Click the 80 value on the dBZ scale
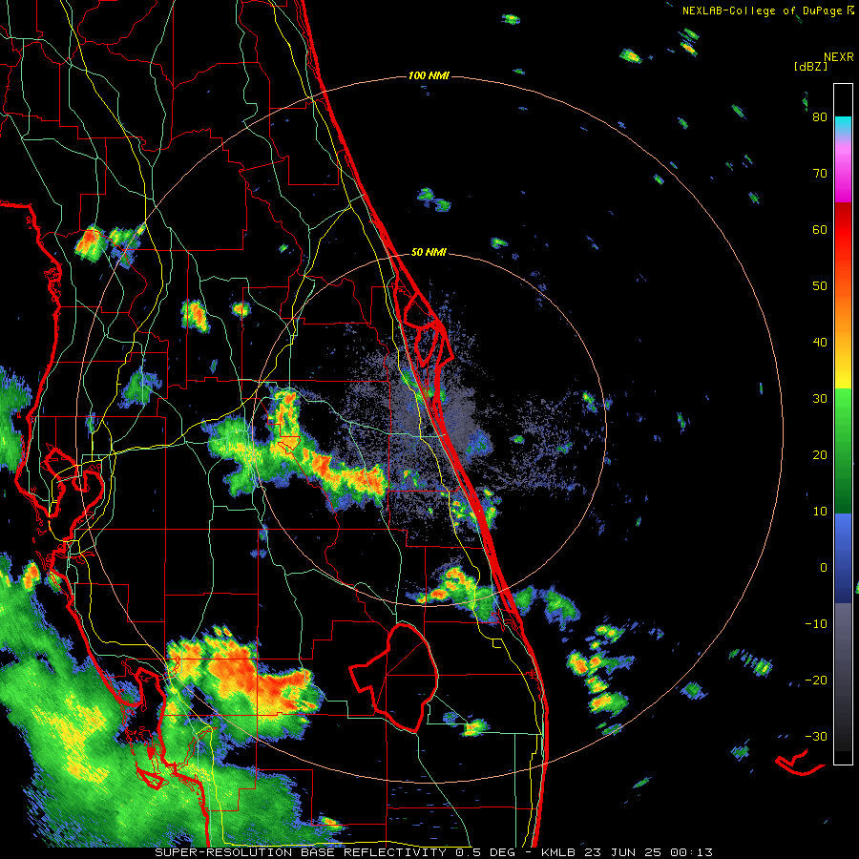859x859 pixels. [820, 117]
